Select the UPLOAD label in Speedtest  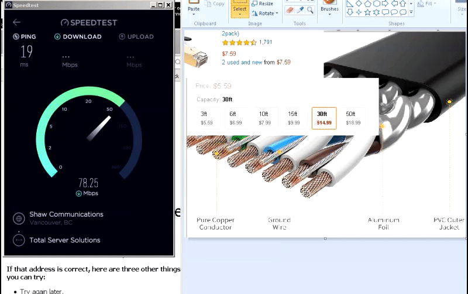click(x=140, y=37)
